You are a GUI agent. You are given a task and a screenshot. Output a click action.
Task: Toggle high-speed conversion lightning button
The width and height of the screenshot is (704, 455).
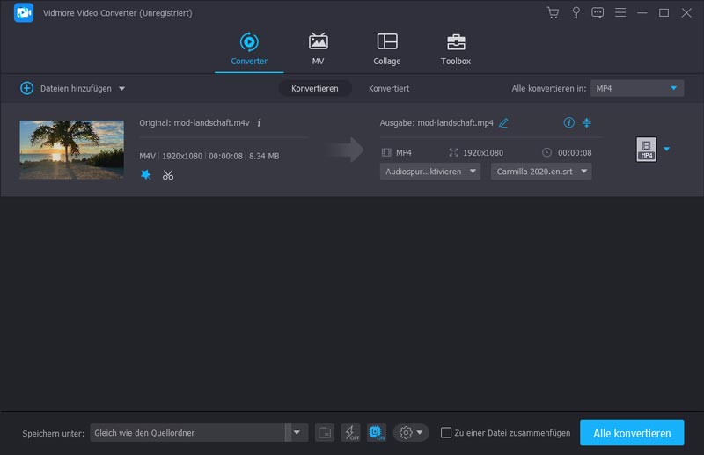tap(350, 432)
